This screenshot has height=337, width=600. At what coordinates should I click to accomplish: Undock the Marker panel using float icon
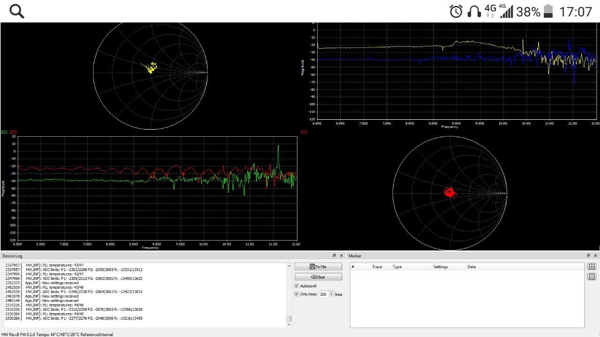click(588, 256)
